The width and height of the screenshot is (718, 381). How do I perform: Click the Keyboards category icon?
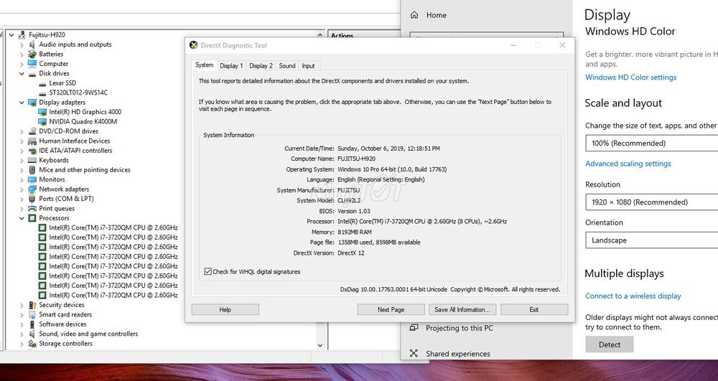point(32,160)
